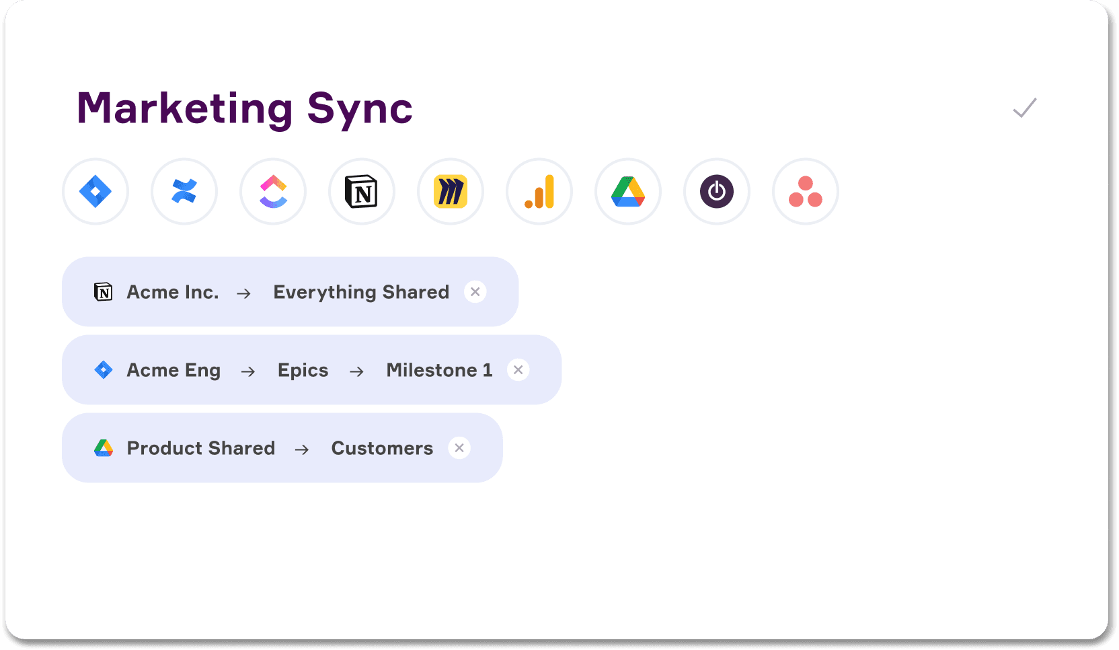Screen dimensions: 1119x650
Task: Click the small Notion icon beside Acme Inc.
Action: (x=104, y=292)
